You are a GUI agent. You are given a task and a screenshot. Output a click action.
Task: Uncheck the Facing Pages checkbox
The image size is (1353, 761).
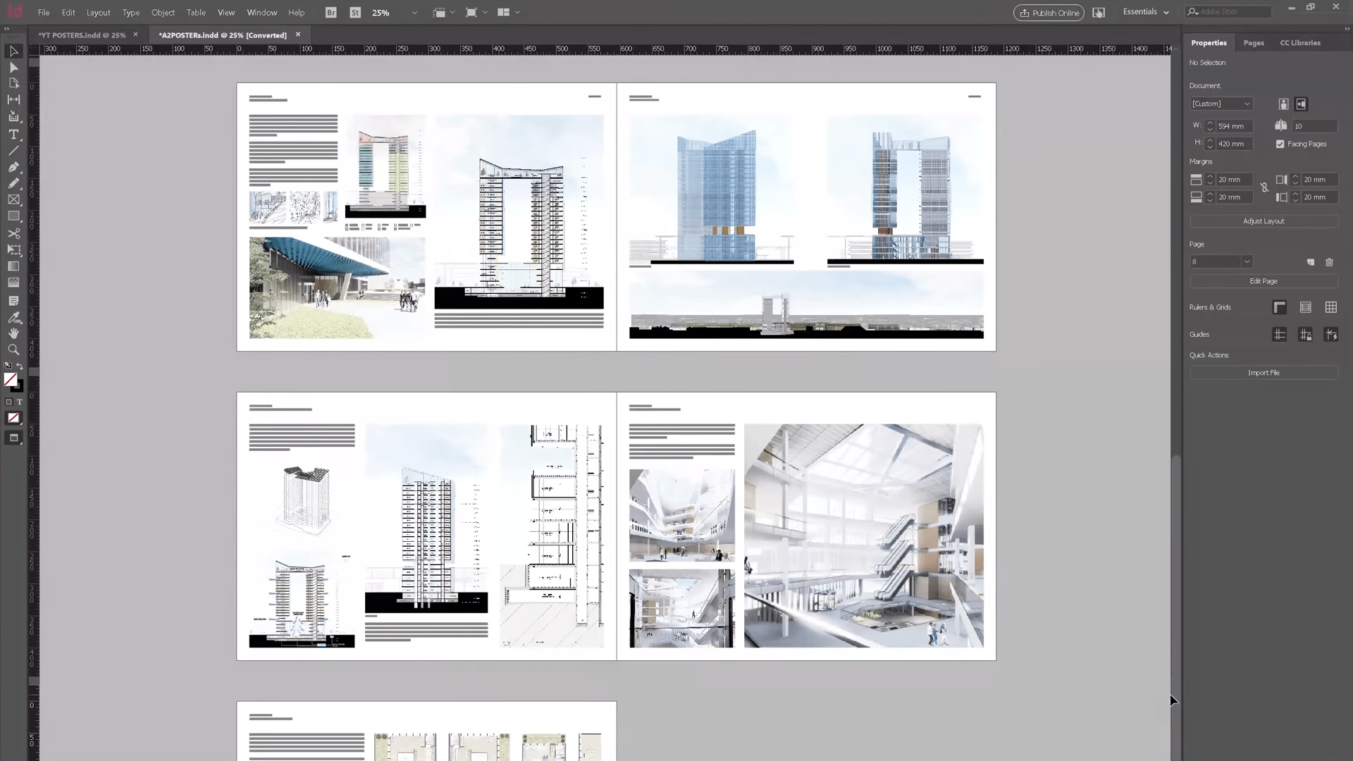(1280, 144)
